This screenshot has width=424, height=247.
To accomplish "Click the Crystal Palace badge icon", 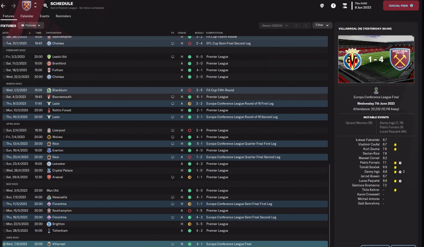I will point(49,170).
